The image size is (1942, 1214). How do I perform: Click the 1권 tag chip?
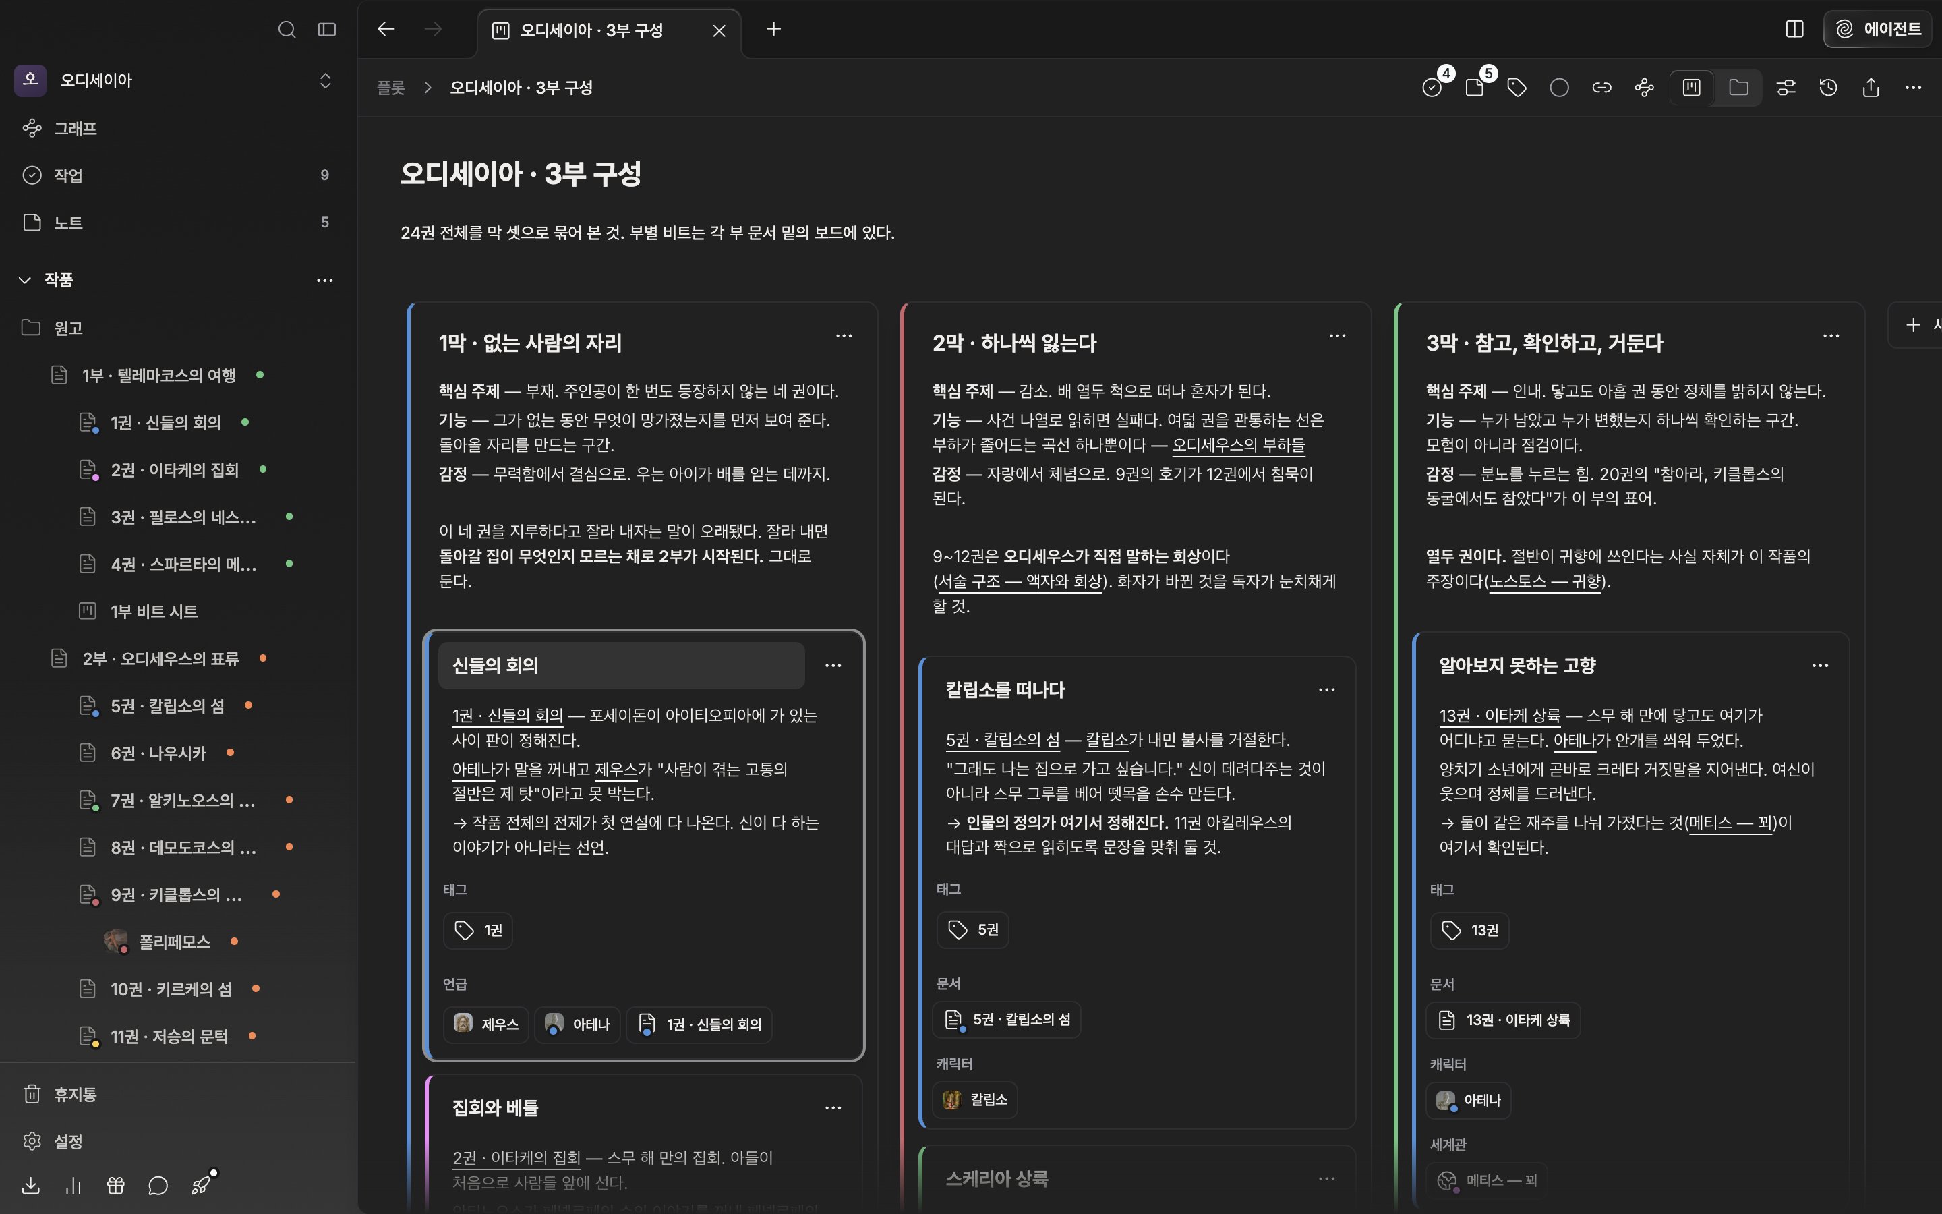(x=478, y=931)
